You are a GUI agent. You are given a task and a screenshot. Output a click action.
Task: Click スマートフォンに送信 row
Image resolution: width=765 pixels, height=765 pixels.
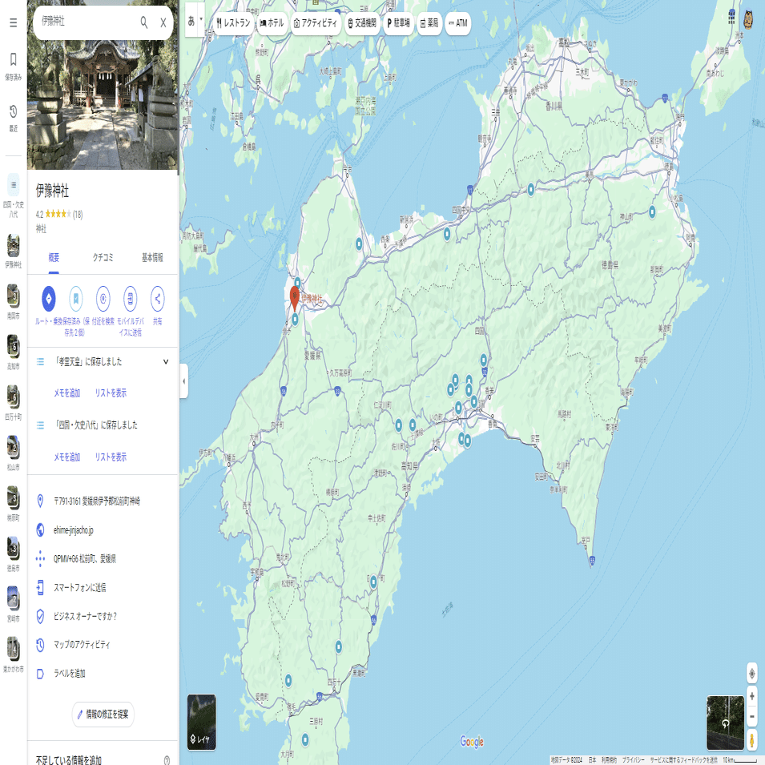pos(103,587)
